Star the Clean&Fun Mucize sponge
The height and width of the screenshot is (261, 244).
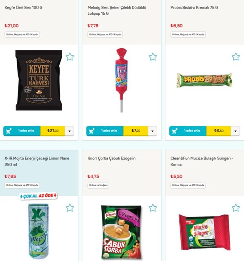tap(236, 208)
